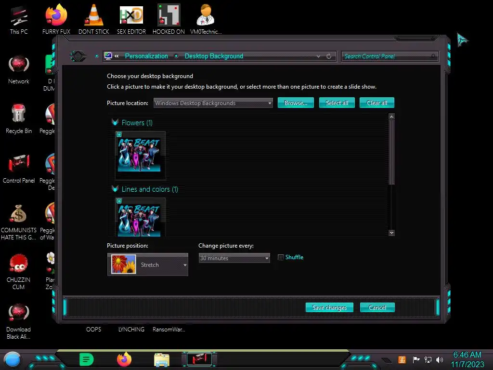This screenshot has height=370, width=493.
Task: Open File Explorer from the taskbar
Action: click(x=162, y=360)
